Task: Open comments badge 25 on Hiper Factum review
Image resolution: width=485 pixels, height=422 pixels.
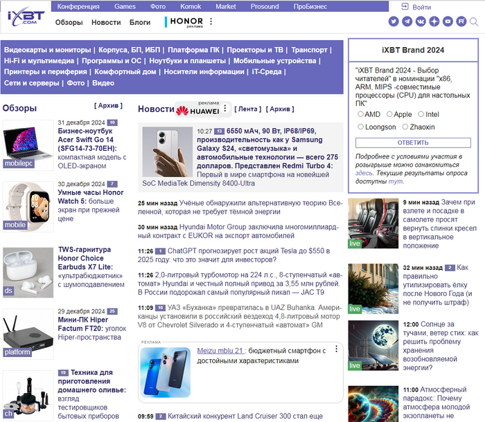Action: tap(112, 311)
